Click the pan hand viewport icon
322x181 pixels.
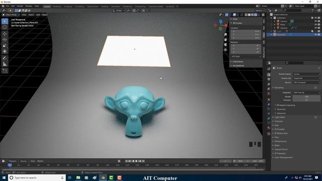point(225,39)
